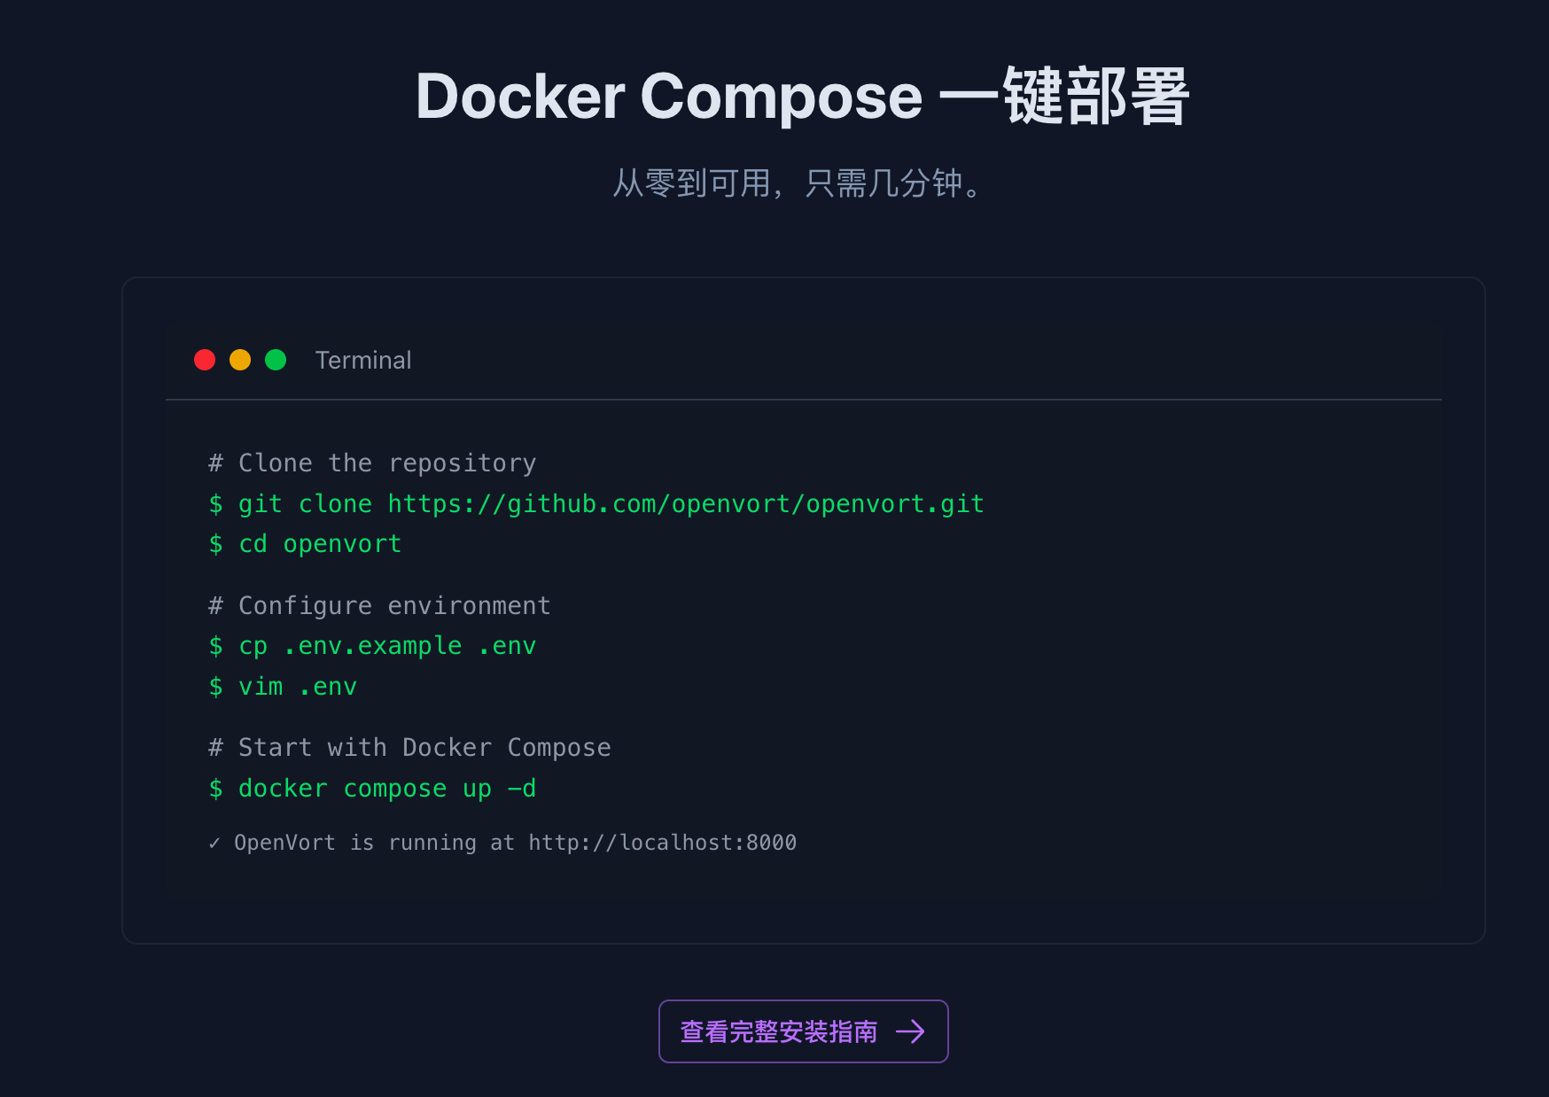1549x1097 pixels.
Task: Click the subtitle 从零到可用，只需几分钟。
Action: pos(800,183)
